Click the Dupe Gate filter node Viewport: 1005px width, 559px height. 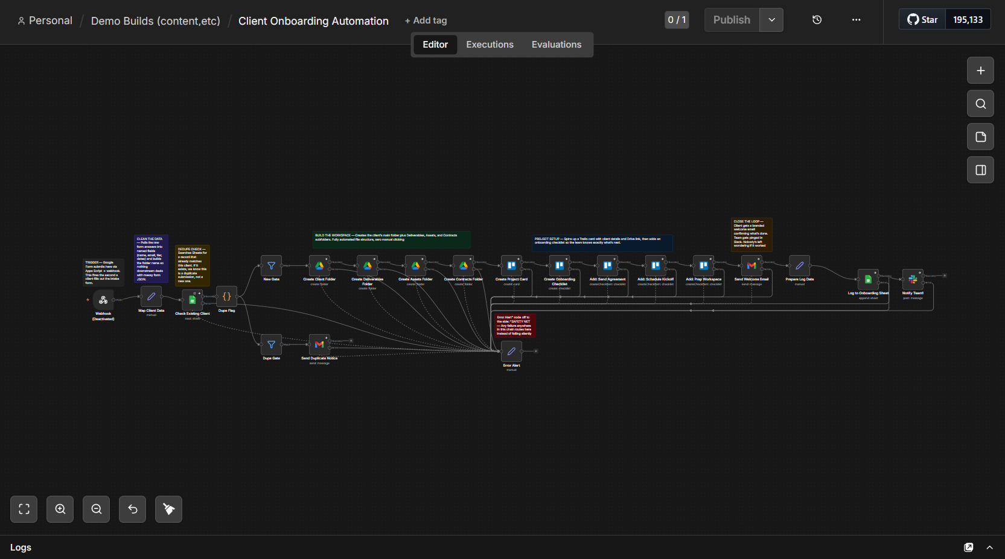click(x=271, y=344)
